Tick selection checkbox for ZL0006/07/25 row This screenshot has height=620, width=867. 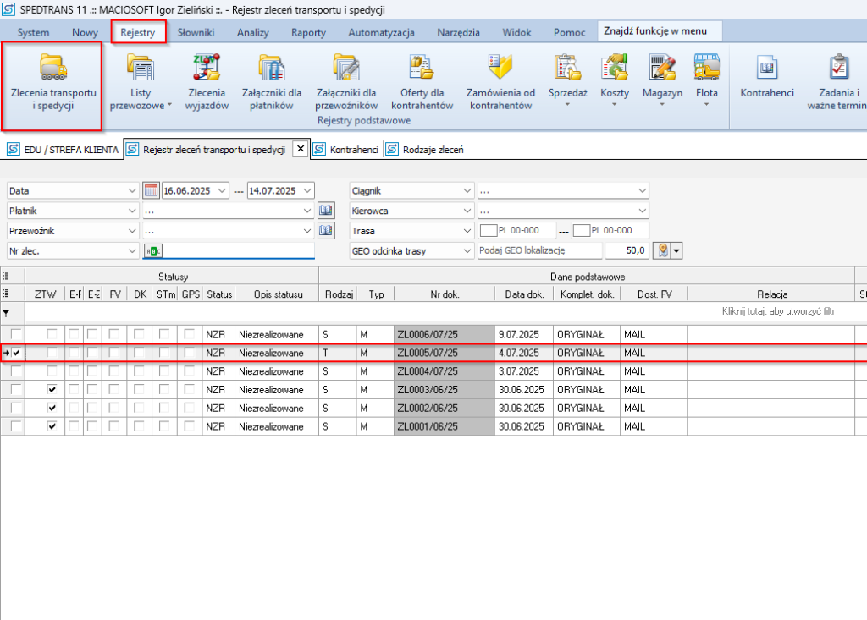pos(16,335)
